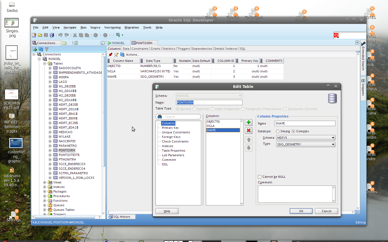This screenshot has width=388, height=242.
Task: Click the Open folder toolbar icon
Action: click(40, 35)
